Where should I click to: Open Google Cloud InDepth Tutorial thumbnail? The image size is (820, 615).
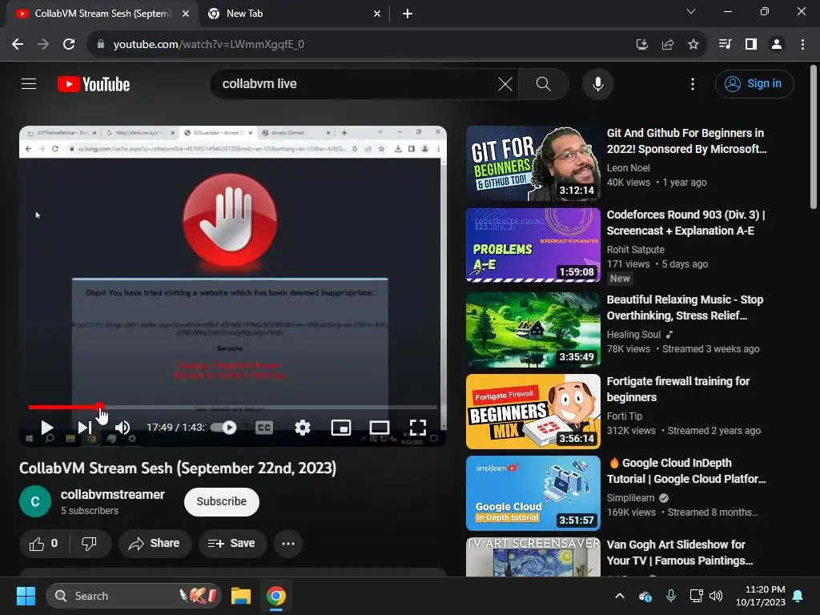pyautogui.click(x=533, y=493)
